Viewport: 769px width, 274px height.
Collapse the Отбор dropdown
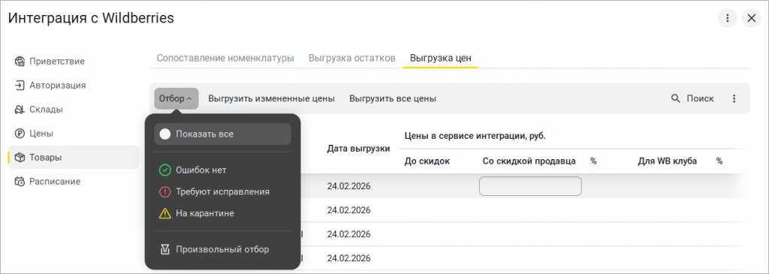[x=176, y=98]
